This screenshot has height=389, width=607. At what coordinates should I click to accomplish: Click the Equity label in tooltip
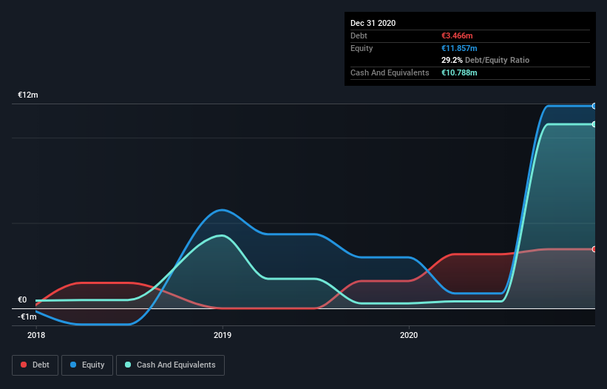(362, 48)
